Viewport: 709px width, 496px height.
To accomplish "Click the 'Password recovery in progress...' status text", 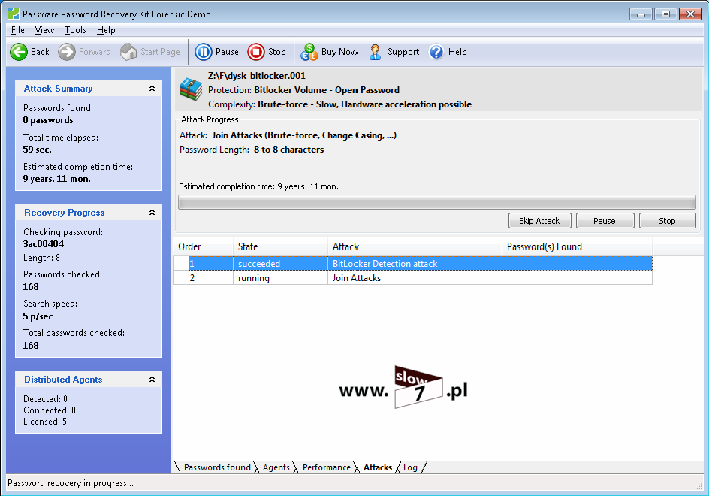I will [x=71, y=483].
